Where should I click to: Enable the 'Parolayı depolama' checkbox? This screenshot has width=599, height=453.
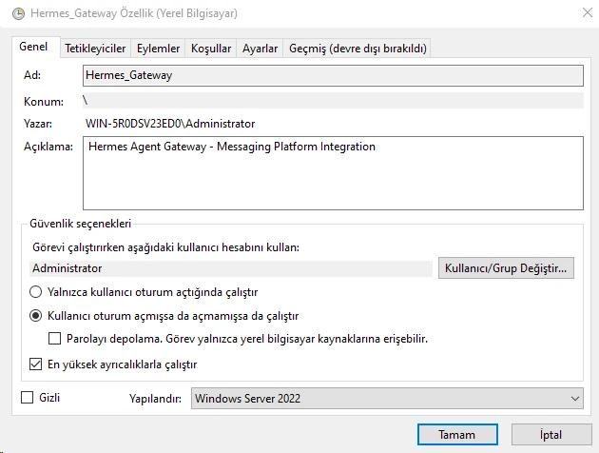(54, 338)
